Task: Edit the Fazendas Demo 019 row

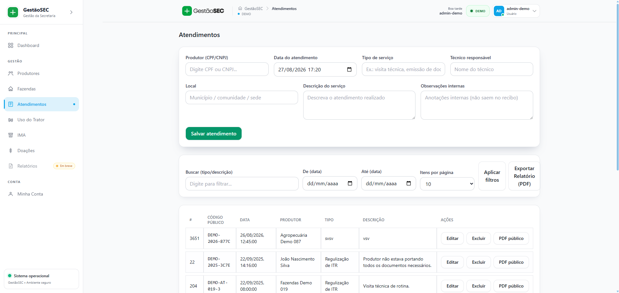Action: pyautogui.click(x=452, y=286)
